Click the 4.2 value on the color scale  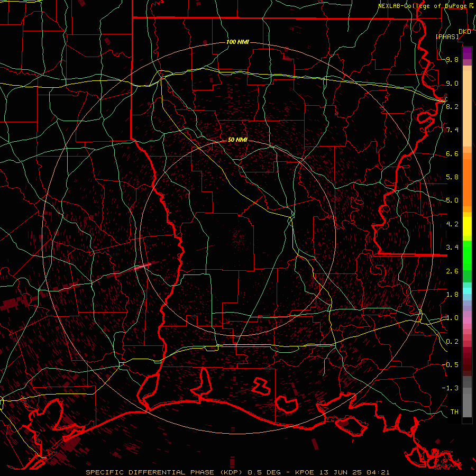(452, 224)
